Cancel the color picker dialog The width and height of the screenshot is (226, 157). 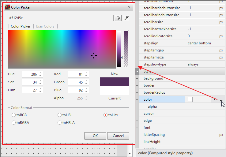(118, 136)
